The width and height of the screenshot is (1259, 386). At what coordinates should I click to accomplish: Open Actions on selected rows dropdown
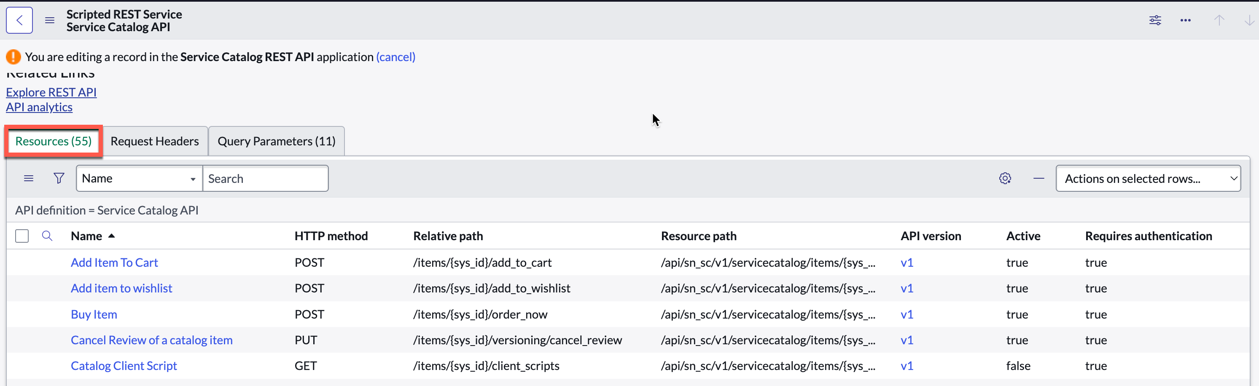point(1148,178)
